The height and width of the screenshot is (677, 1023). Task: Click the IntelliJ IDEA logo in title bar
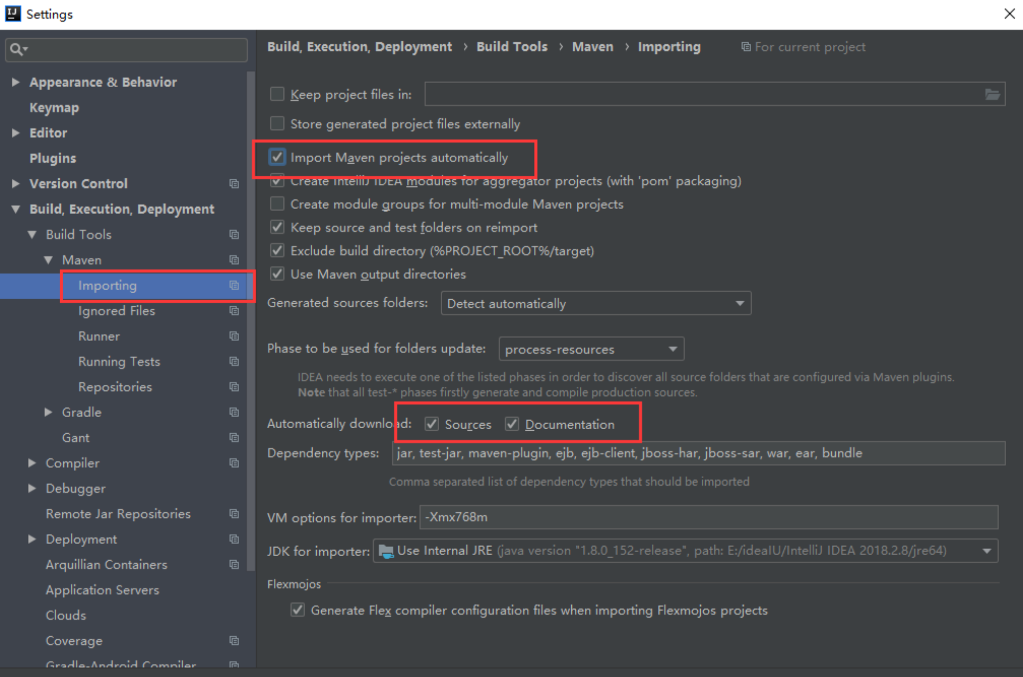(x=13, y=14)
